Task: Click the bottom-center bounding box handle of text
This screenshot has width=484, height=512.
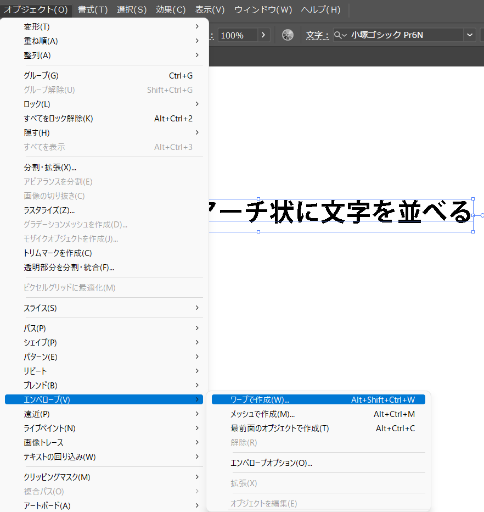Action: (258, 232)
